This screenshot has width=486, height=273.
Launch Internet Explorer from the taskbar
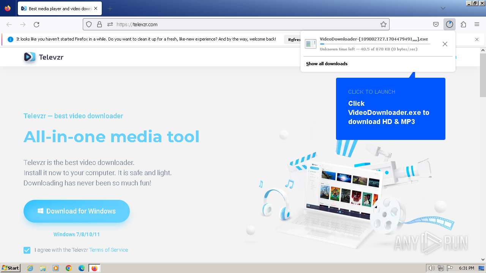[x=30, y=268]
